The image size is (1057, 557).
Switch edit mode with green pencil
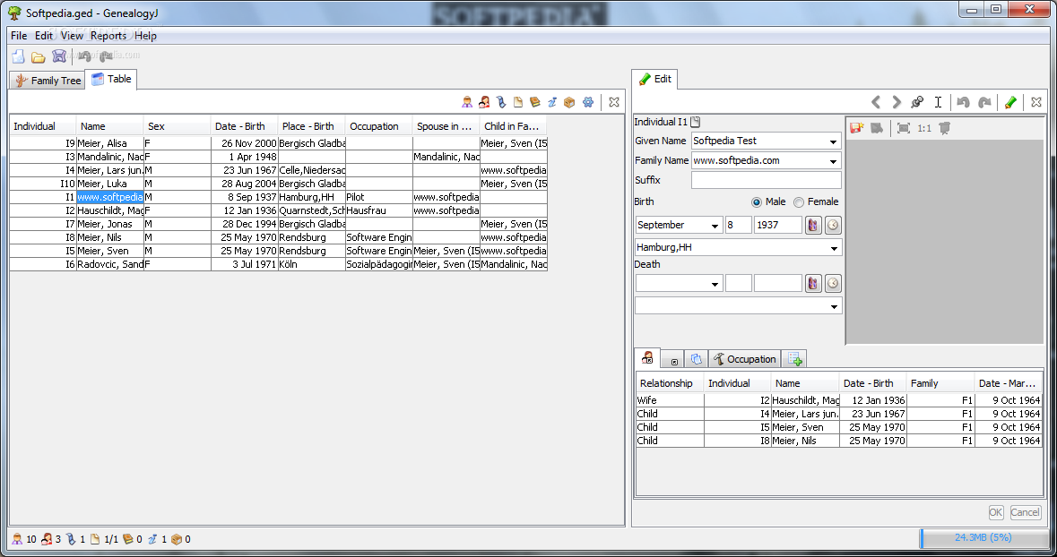(1009, 102)
